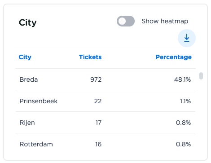The height and width of the screenshot is (163, 211).
Task: Click the table scrollbar thumb
Action: coord(201,76)
